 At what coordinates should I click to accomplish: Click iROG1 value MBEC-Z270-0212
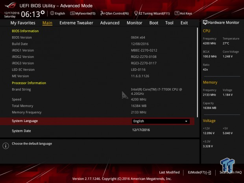coord(144,50)
